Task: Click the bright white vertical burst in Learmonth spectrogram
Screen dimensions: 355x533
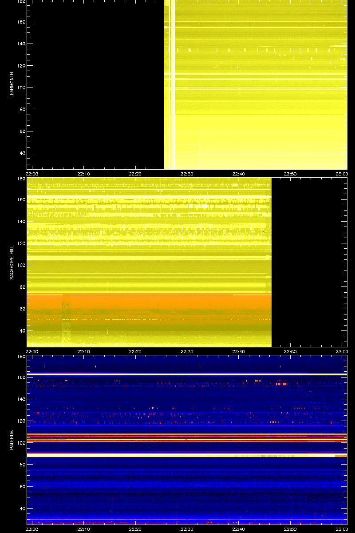Action: pos(173,84)
